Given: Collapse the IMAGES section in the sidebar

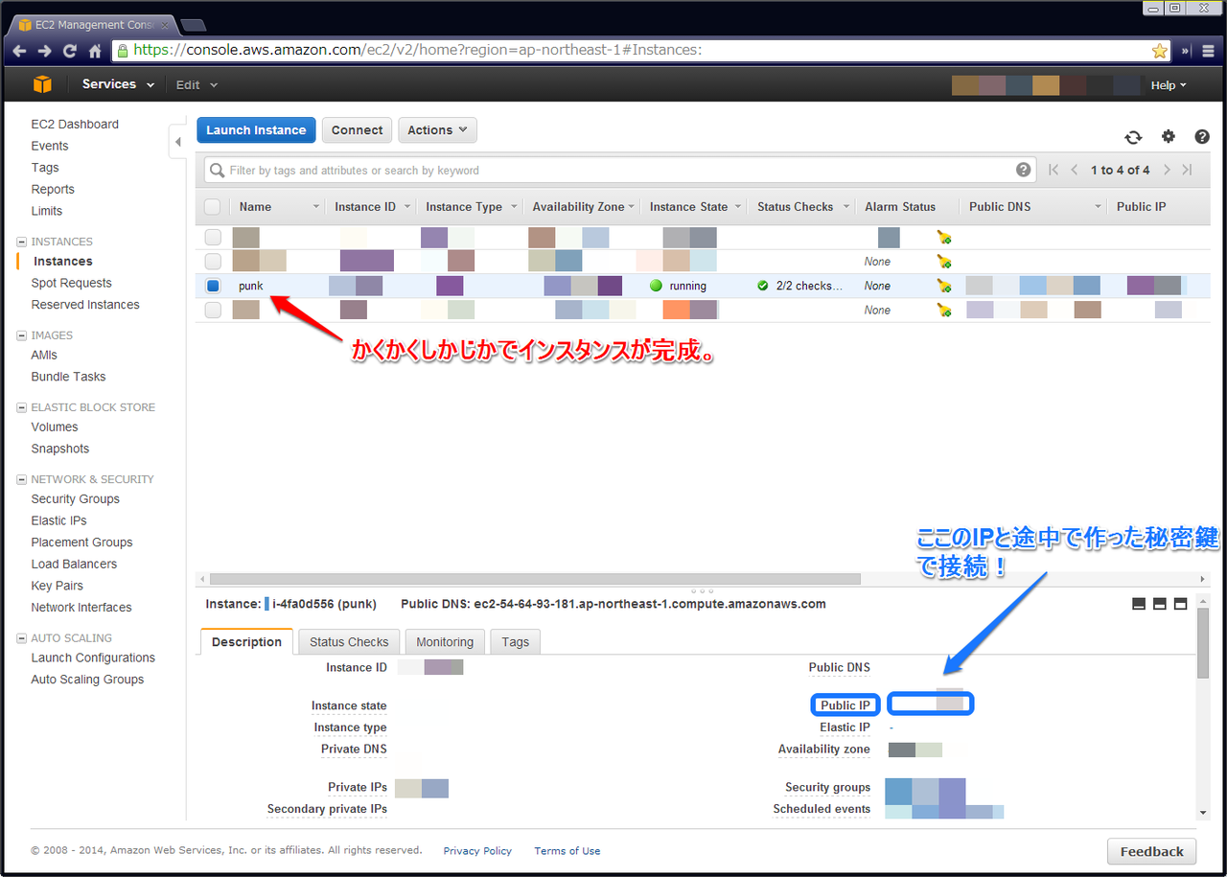Looking at the screenshot, I should point(22,335).
